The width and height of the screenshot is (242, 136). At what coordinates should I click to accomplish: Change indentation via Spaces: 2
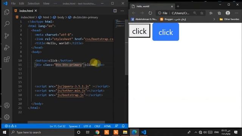tap(74, 126)
